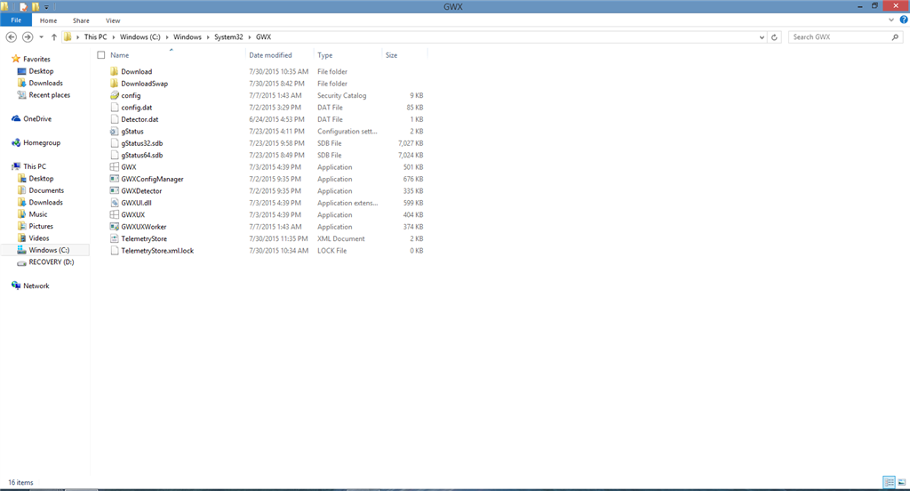Image resolution: width=910 pixels, height=491 pixels.
Task: Click the New folder quick access icon
Action: point(36,7)
